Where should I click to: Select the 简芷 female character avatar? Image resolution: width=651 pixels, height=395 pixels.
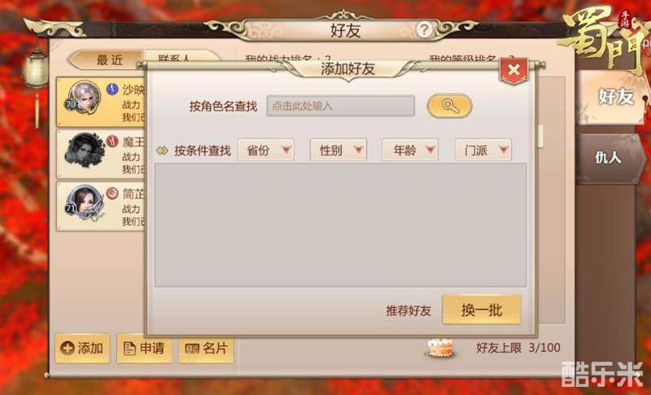coord(85,203)
